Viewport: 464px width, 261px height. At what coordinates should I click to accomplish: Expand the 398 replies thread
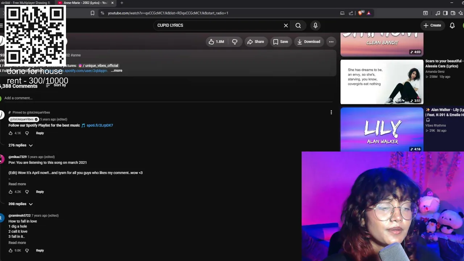(x=21, y=204)
